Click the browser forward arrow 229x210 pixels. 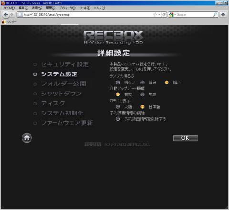click(12, 15)
